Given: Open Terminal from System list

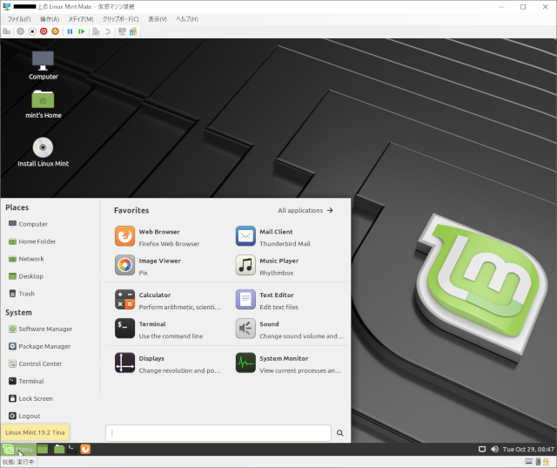Looking at the screenshot, I should pos(26,381).
